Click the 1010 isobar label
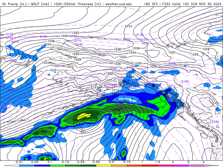This screenshot has height=167, width=223. click(115, 90)
